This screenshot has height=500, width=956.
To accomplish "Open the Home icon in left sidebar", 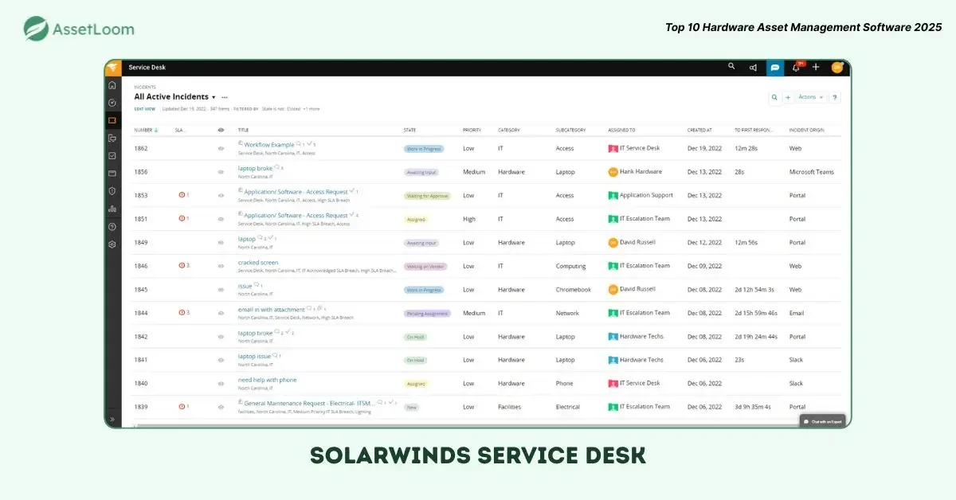I will click(112, 85).
